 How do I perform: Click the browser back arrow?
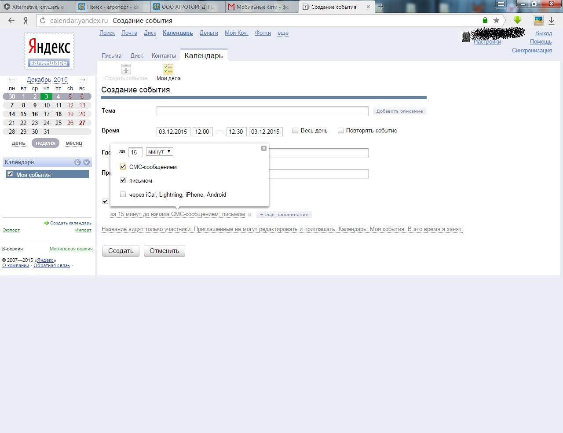click(x=11, y=20)
